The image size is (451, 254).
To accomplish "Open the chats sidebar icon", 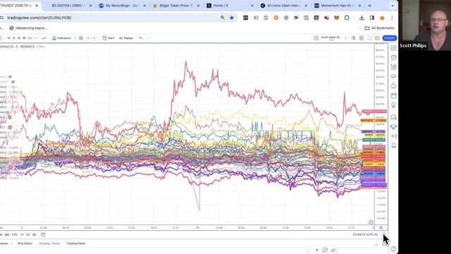I will click(393, 117).
